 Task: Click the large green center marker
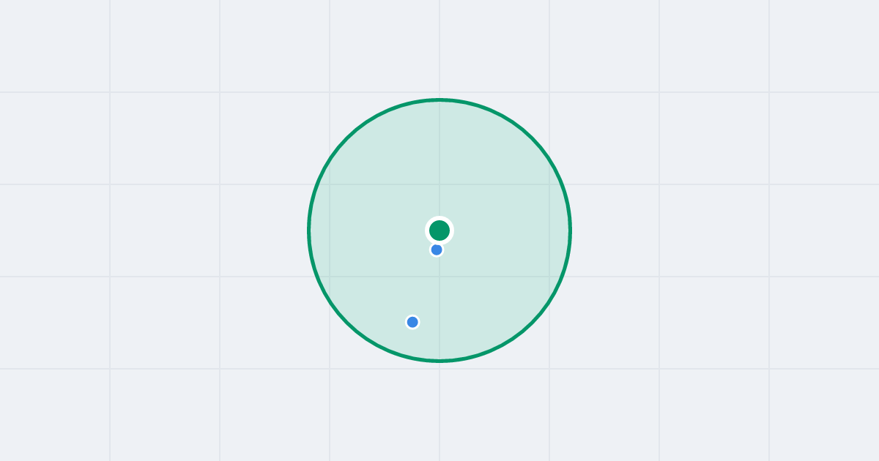[x=439, y=230]
